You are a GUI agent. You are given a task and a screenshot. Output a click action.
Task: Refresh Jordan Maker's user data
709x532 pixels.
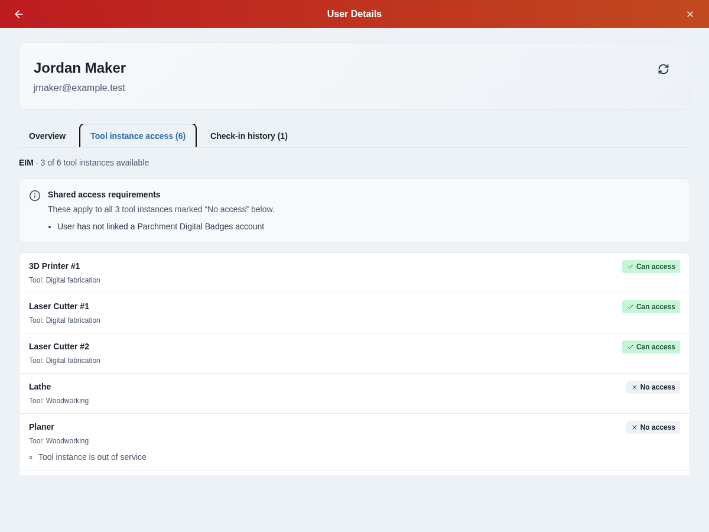click(664, 69)
